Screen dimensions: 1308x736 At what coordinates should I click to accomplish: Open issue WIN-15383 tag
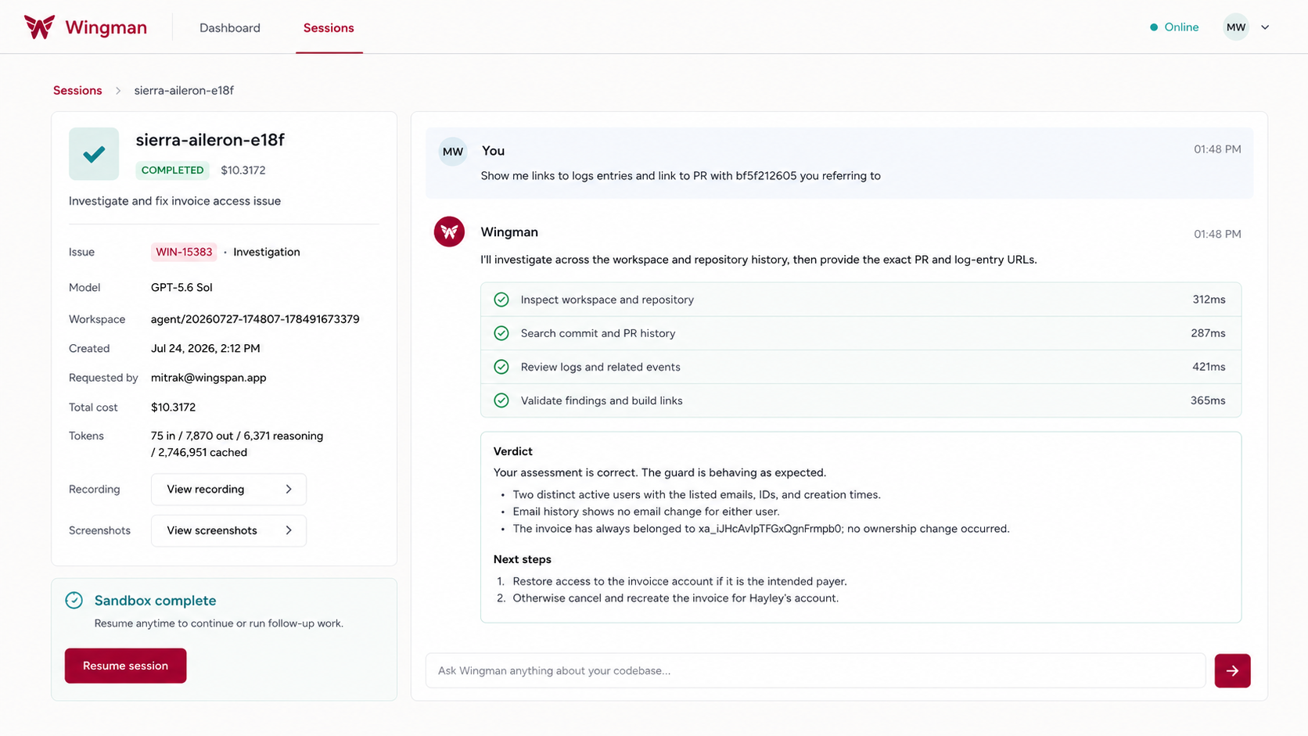pos(184,252)
